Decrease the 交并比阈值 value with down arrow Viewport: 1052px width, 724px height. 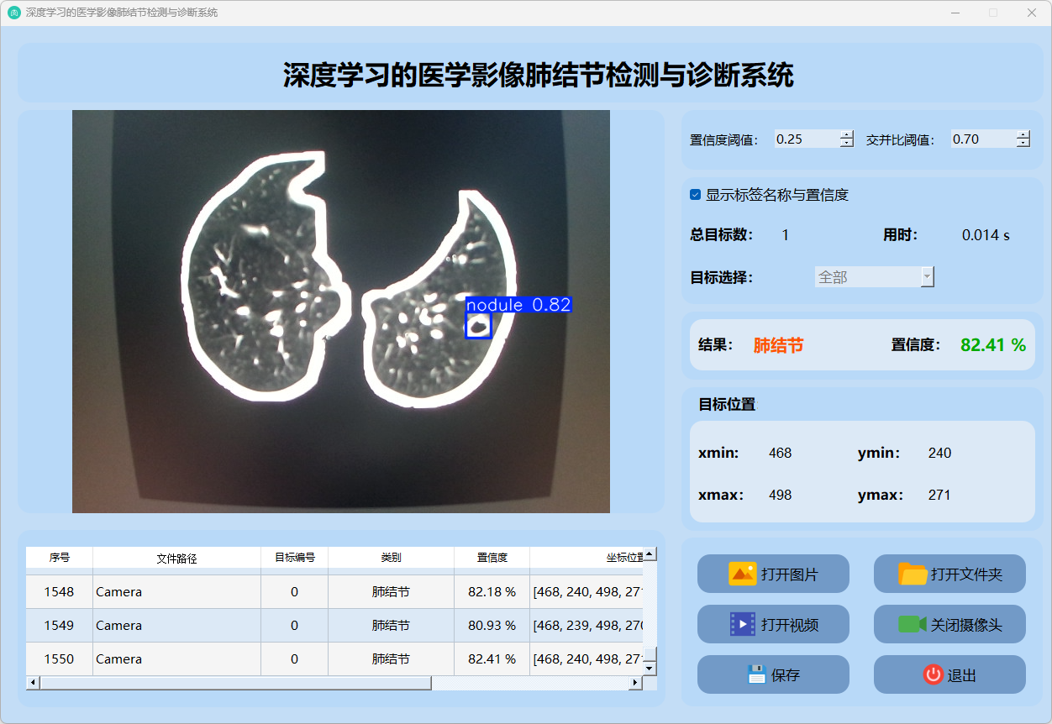[x=1023, y=144]
